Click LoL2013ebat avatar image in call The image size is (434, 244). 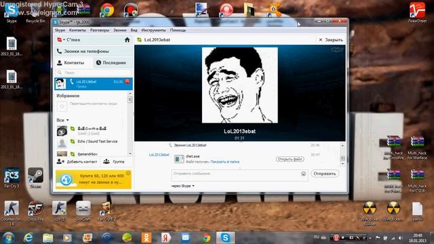(239, 85)
